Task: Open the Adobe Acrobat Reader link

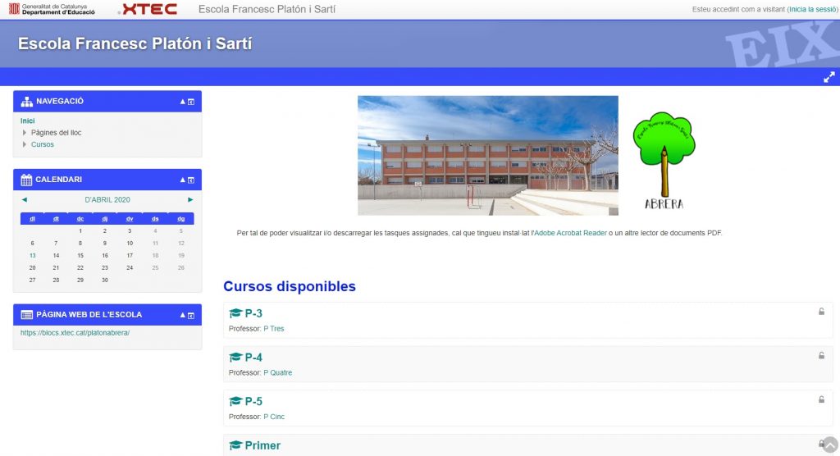Action: (570, 233)
